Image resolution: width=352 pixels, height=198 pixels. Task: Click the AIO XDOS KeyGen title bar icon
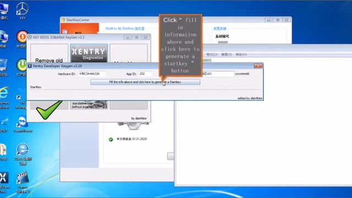click(30, 37)
